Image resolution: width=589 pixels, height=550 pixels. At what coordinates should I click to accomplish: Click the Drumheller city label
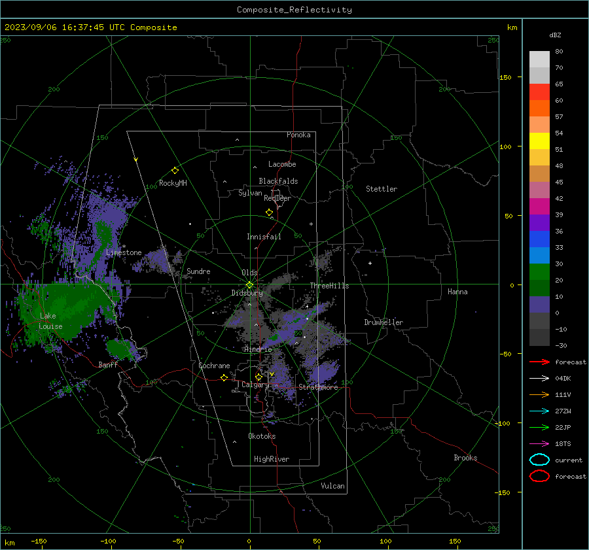coord(384,322)
